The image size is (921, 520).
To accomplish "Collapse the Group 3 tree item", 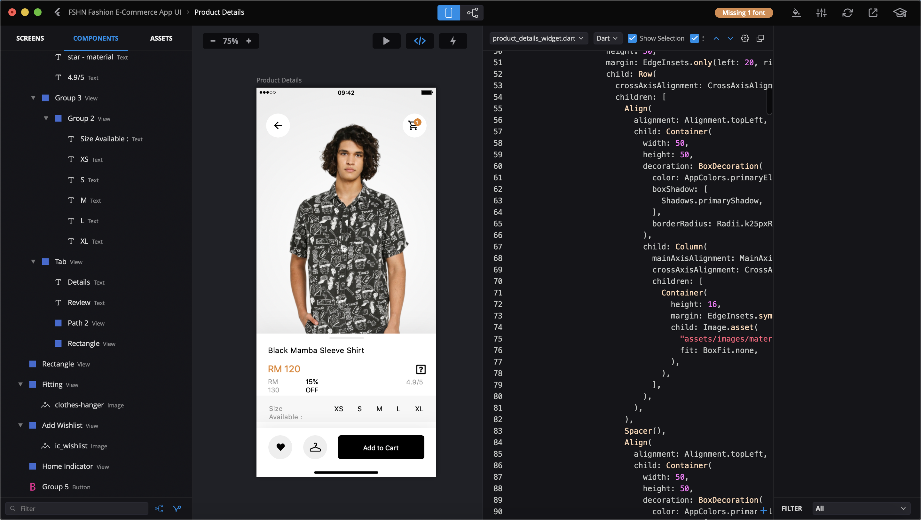I will coord(33,98).
